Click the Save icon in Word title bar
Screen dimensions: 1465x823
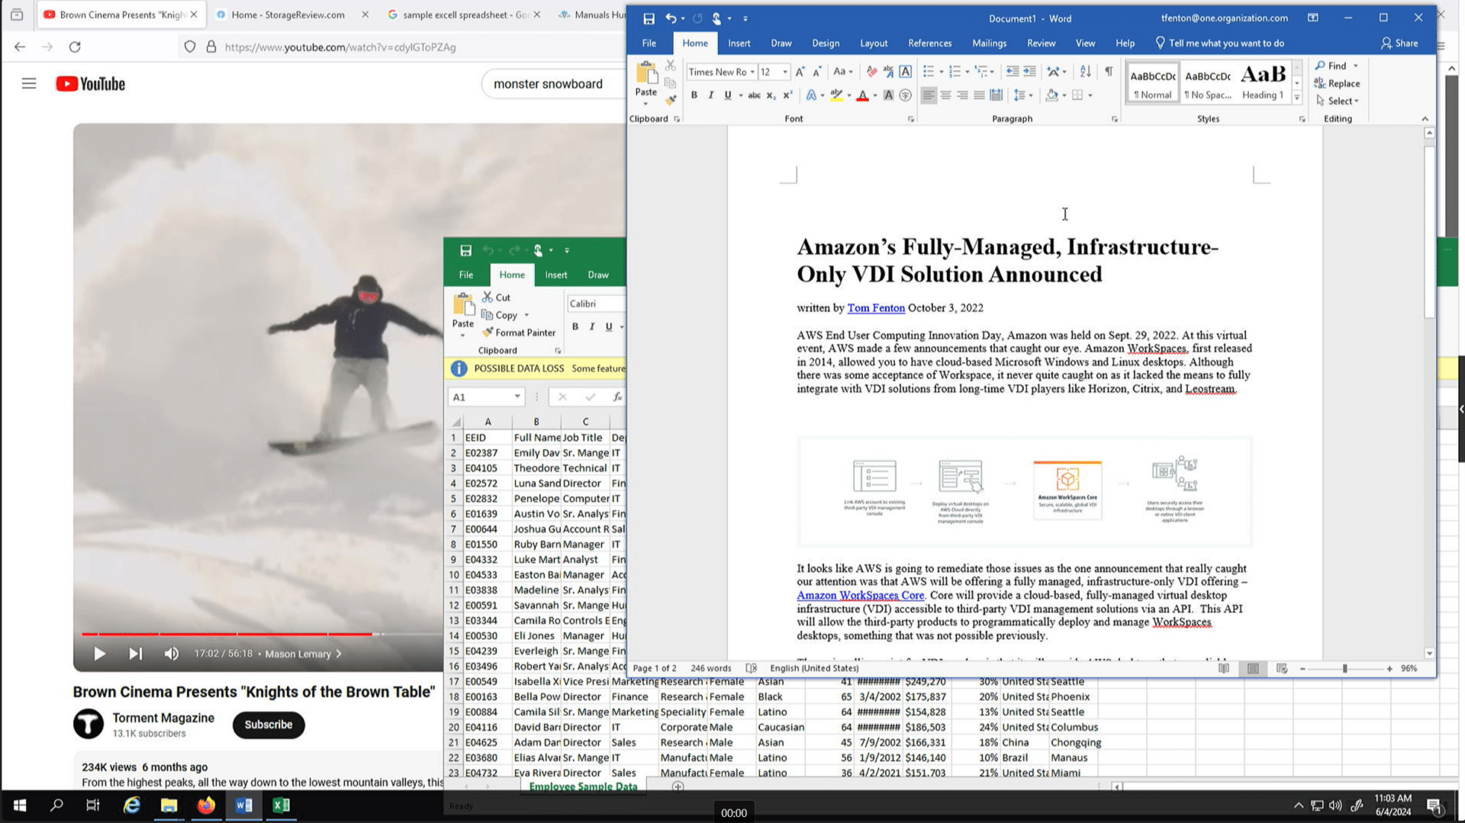pyautogui.click(x=649, y=18)
